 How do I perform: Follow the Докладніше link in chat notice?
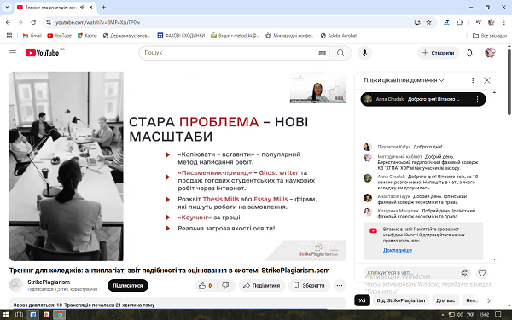[x=398, y=250]
